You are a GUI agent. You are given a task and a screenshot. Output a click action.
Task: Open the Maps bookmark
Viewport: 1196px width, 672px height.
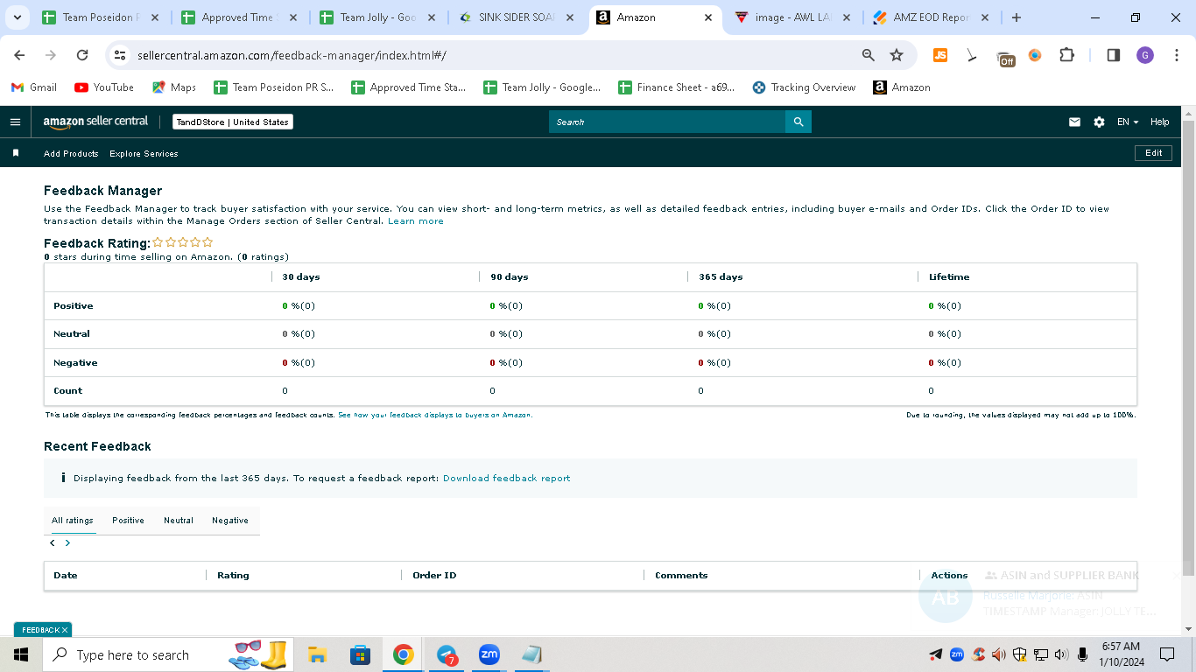coord(173,87)
